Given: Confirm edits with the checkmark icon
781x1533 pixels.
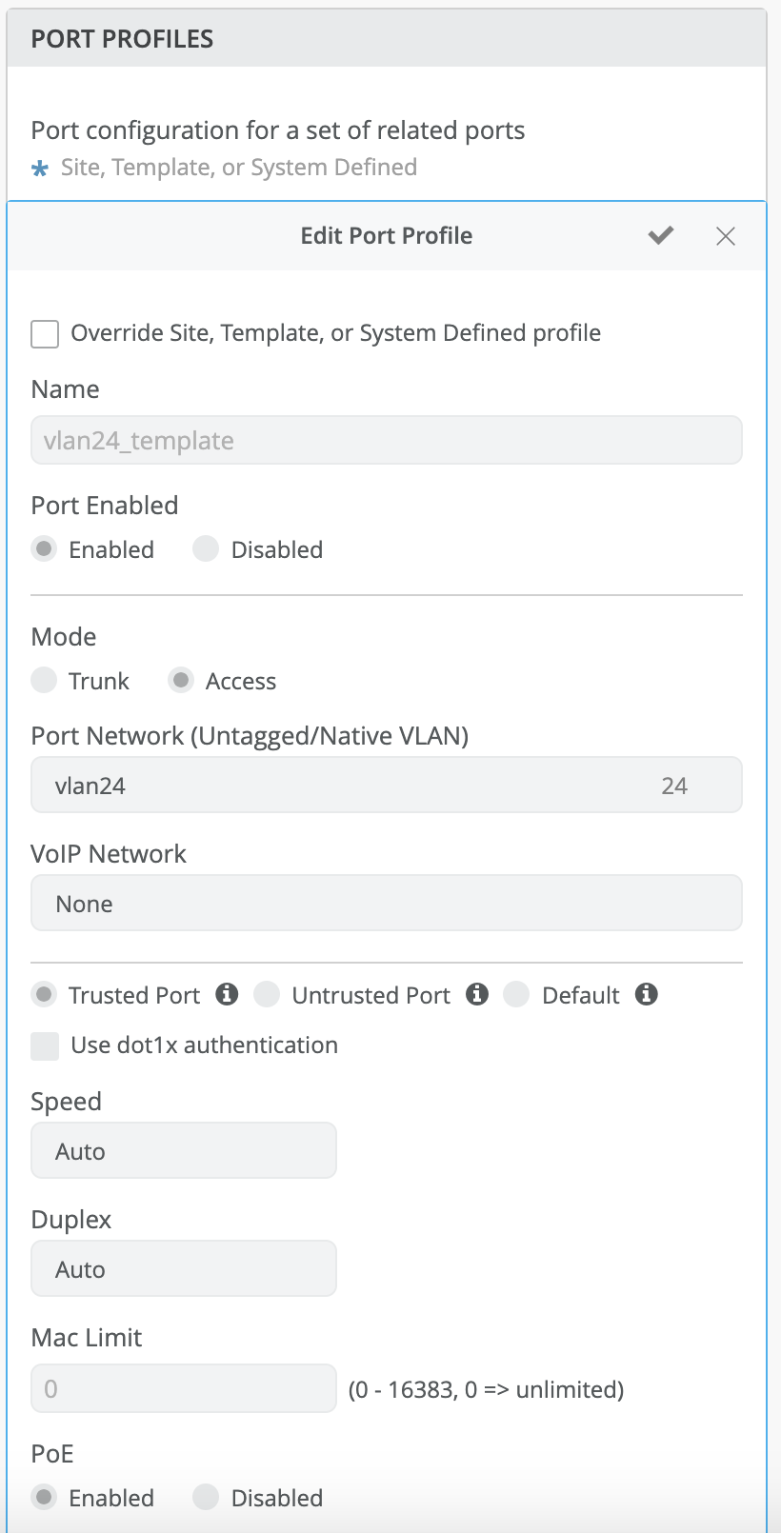Looking at the screenshot, I should point(661,236).
